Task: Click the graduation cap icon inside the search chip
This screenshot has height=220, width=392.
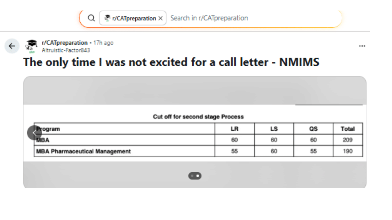Action: coord(107,18)
